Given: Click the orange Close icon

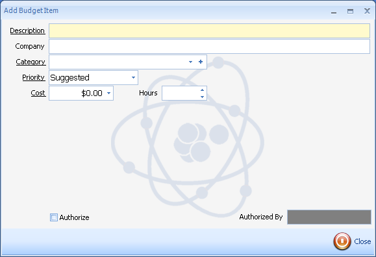Looking at the screenshot, I should pos(342,241).
